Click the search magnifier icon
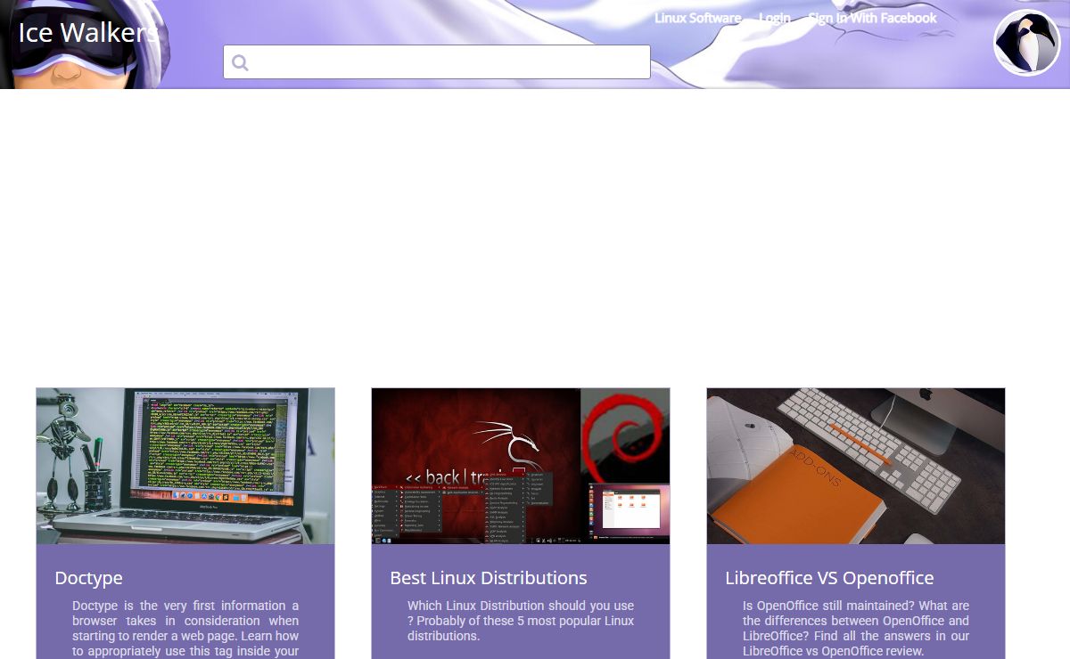This screenshot has width=1070, height=659. pyautogui.click(x=239, y=62)
